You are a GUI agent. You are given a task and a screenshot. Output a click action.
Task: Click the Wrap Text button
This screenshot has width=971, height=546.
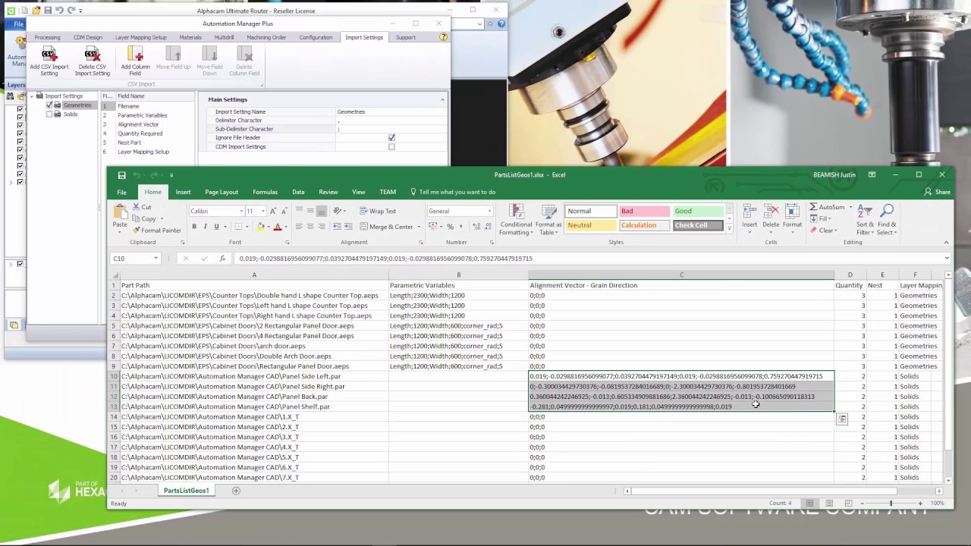tap(378, 211)
